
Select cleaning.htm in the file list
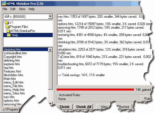pyautogui.click(x=26, y=49)
